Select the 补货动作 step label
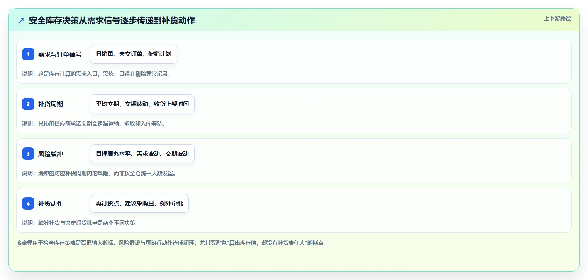 [x=51, y=203]
